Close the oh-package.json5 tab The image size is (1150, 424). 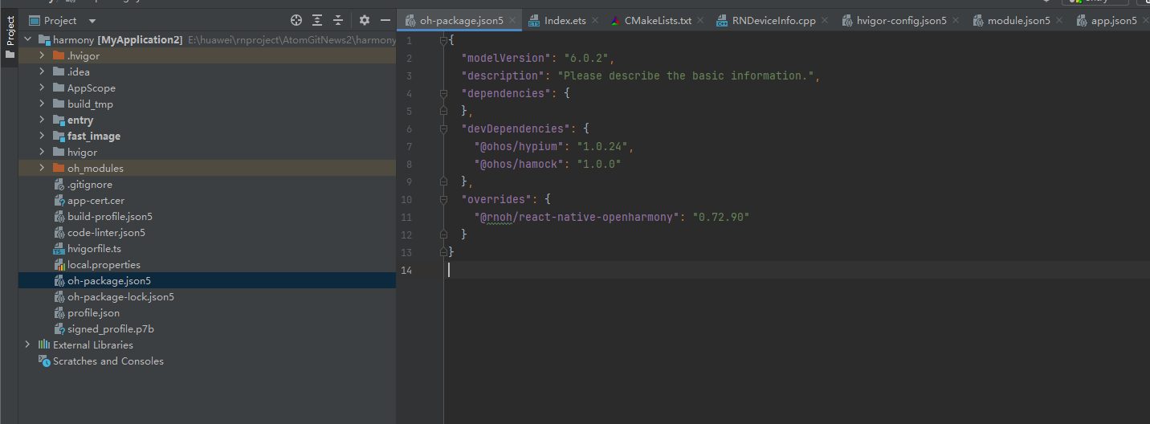(x=512, y=21)
